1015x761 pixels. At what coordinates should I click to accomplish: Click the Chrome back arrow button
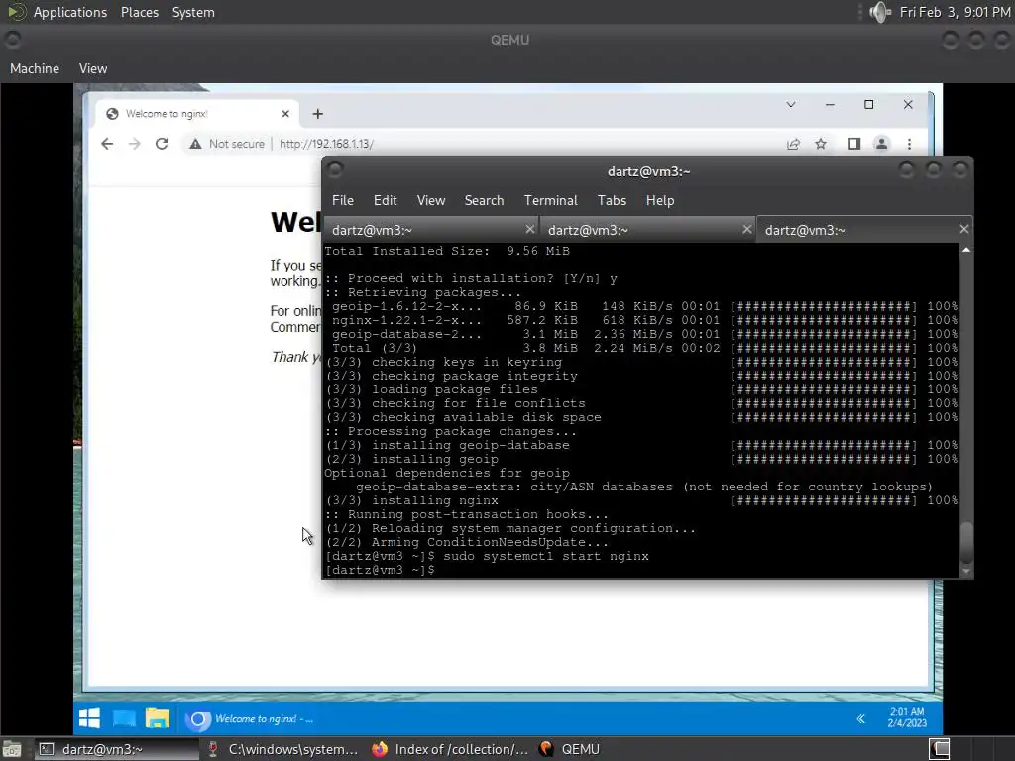[107, 144]
